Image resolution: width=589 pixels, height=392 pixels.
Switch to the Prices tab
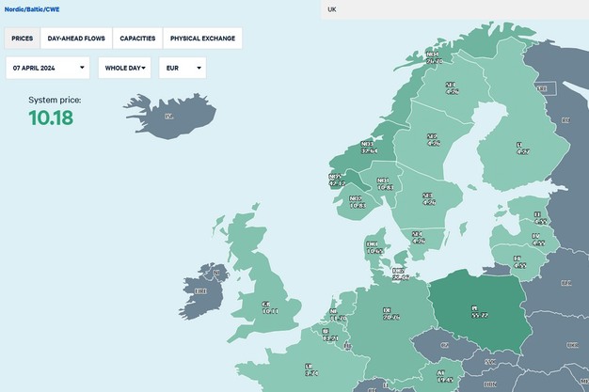(23, 39)
